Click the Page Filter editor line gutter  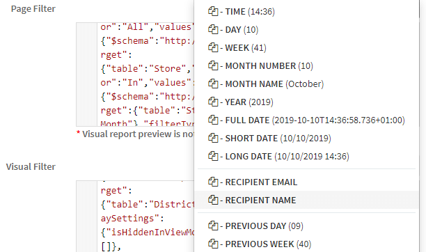point(87,74)
